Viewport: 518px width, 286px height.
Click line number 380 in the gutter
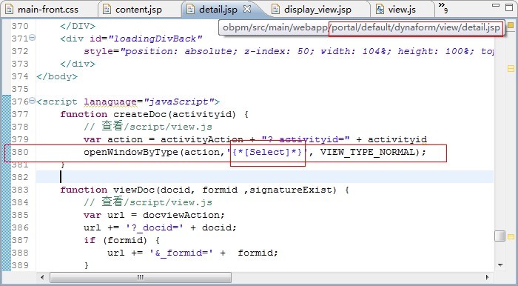(x=20, y=152)
